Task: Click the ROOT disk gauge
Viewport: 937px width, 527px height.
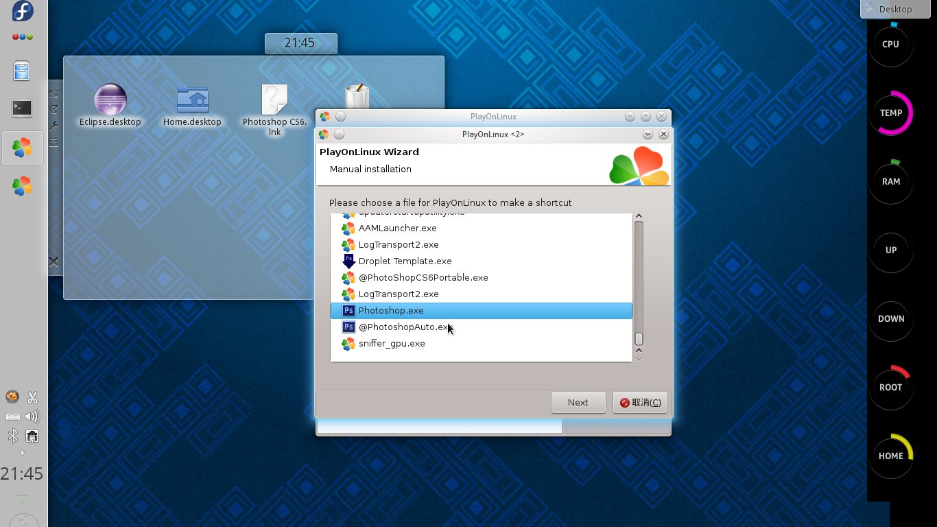Action: [x=890, y=387]
